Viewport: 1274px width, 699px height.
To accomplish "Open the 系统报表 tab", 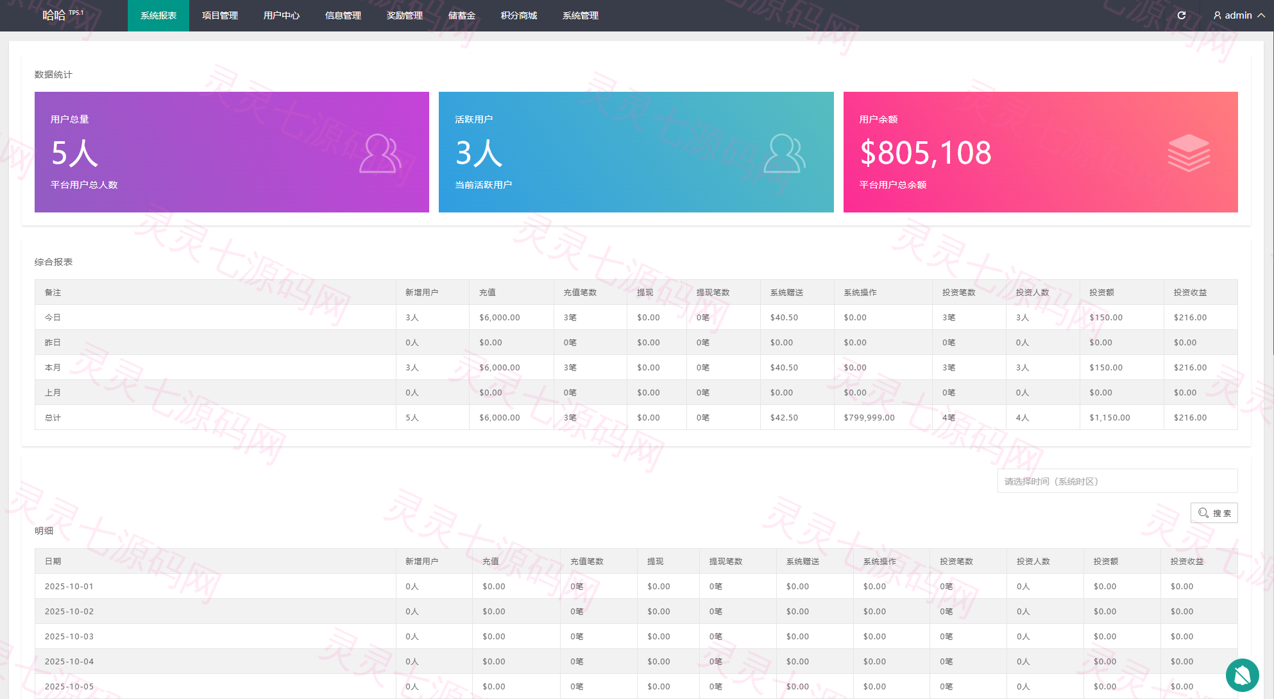I will [158, 15].
